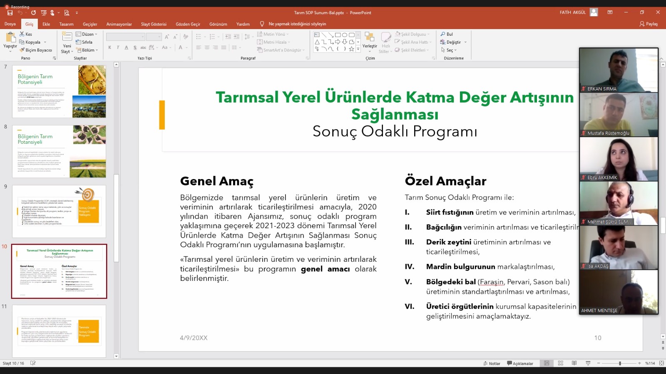Switch to the Animasyonlar ribbon tab
This screenshot has width=666, height=374.
coord(119,24)
